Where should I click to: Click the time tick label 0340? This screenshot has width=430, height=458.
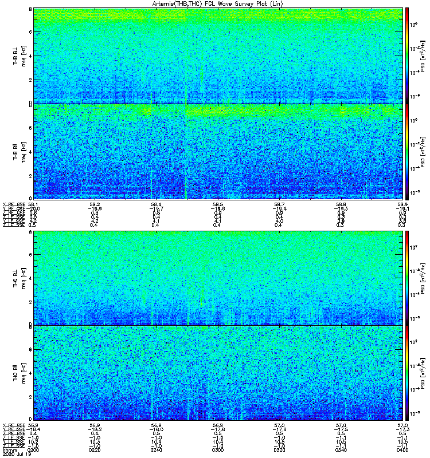pyautogui.click(x=341, y=450)
